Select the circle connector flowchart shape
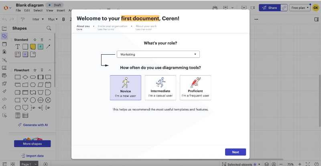 33,100
